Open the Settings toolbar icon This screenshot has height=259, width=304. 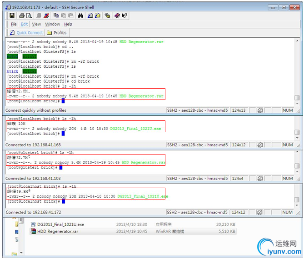(107, 15)
